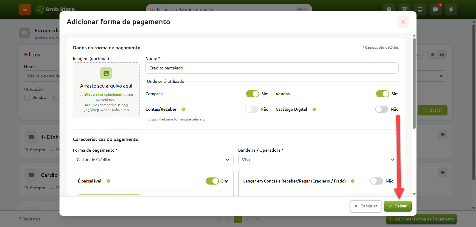
Task: Check the Vendas filter checkbox in background
Action: point(27,98)
